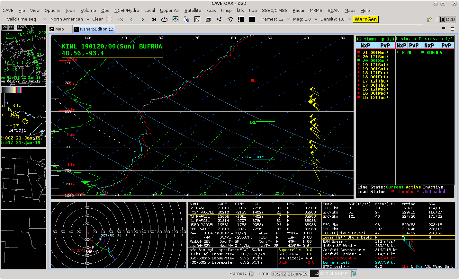459x279 pixels.
Task: Open loop properties icon
Action: pos(175,19)
